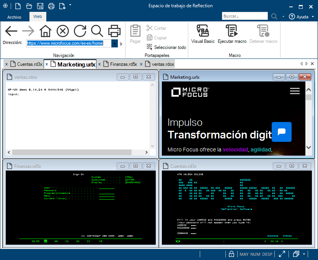Open the Micro Focus hamburger menu
The width and height of the screenshot is (318, 260).
295,91
